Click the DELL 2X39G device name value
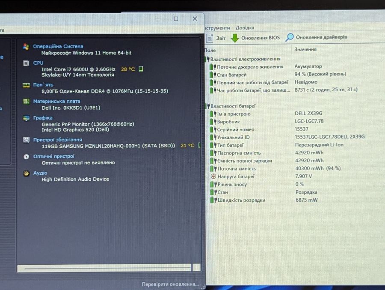 [x=308, y=114]
